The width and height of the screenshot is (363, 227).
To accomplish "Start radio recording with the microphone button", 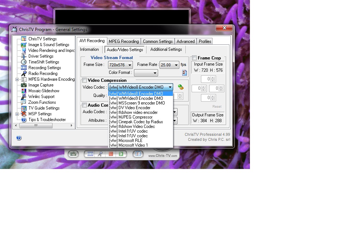I will [100, 154].
